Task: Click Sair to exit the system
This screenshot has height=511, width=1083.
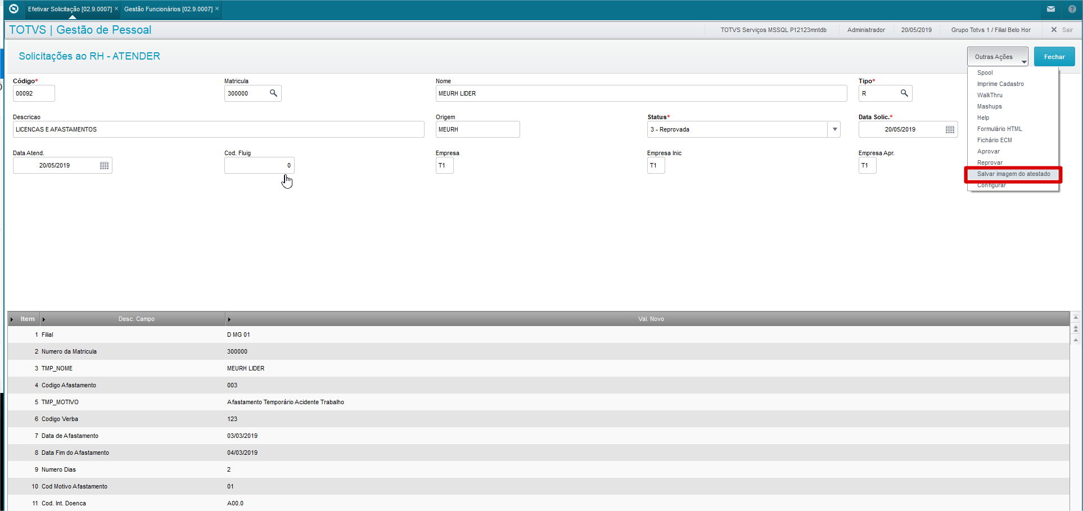Action: [x=1062, y=30]
